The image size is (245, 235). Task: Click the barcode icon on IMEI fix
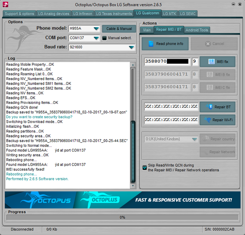tap(211, 62)
